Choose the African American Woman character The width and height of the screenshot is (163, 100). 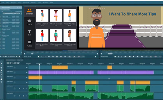pyautogui.click(x=69, y=37)
